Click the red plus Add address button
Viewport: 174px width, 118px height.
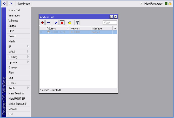[x=42, y=23]
